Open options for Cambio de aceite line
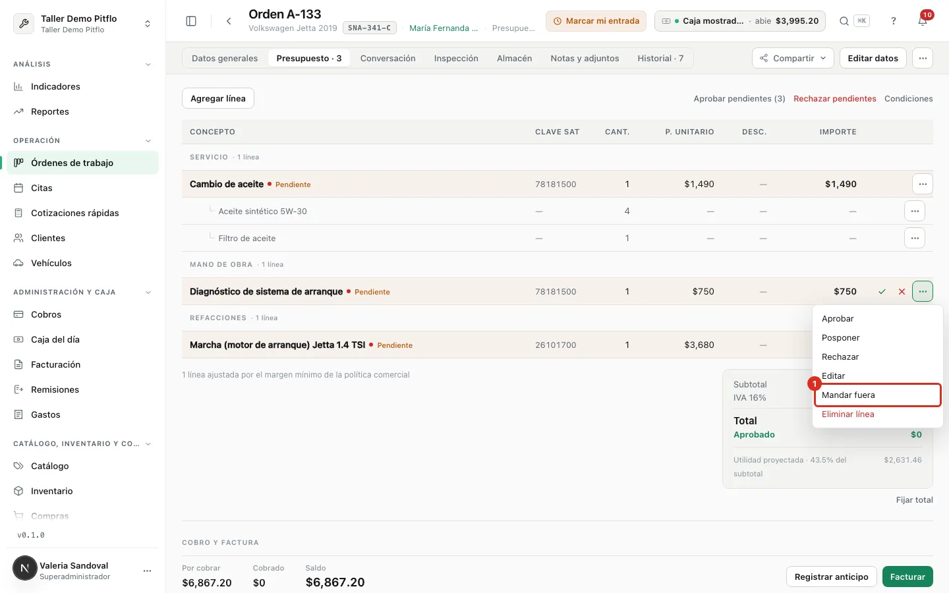The image size is (949, 593). (923, 184)
